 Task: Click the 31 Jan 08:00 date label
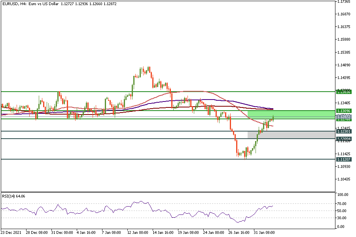pyautogui.click(x=265, y=233)
